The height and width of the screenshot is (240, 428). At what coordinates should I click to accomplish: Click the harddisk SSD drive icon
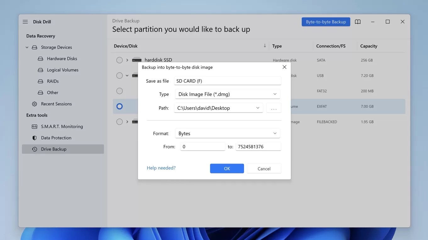point(136,60)
